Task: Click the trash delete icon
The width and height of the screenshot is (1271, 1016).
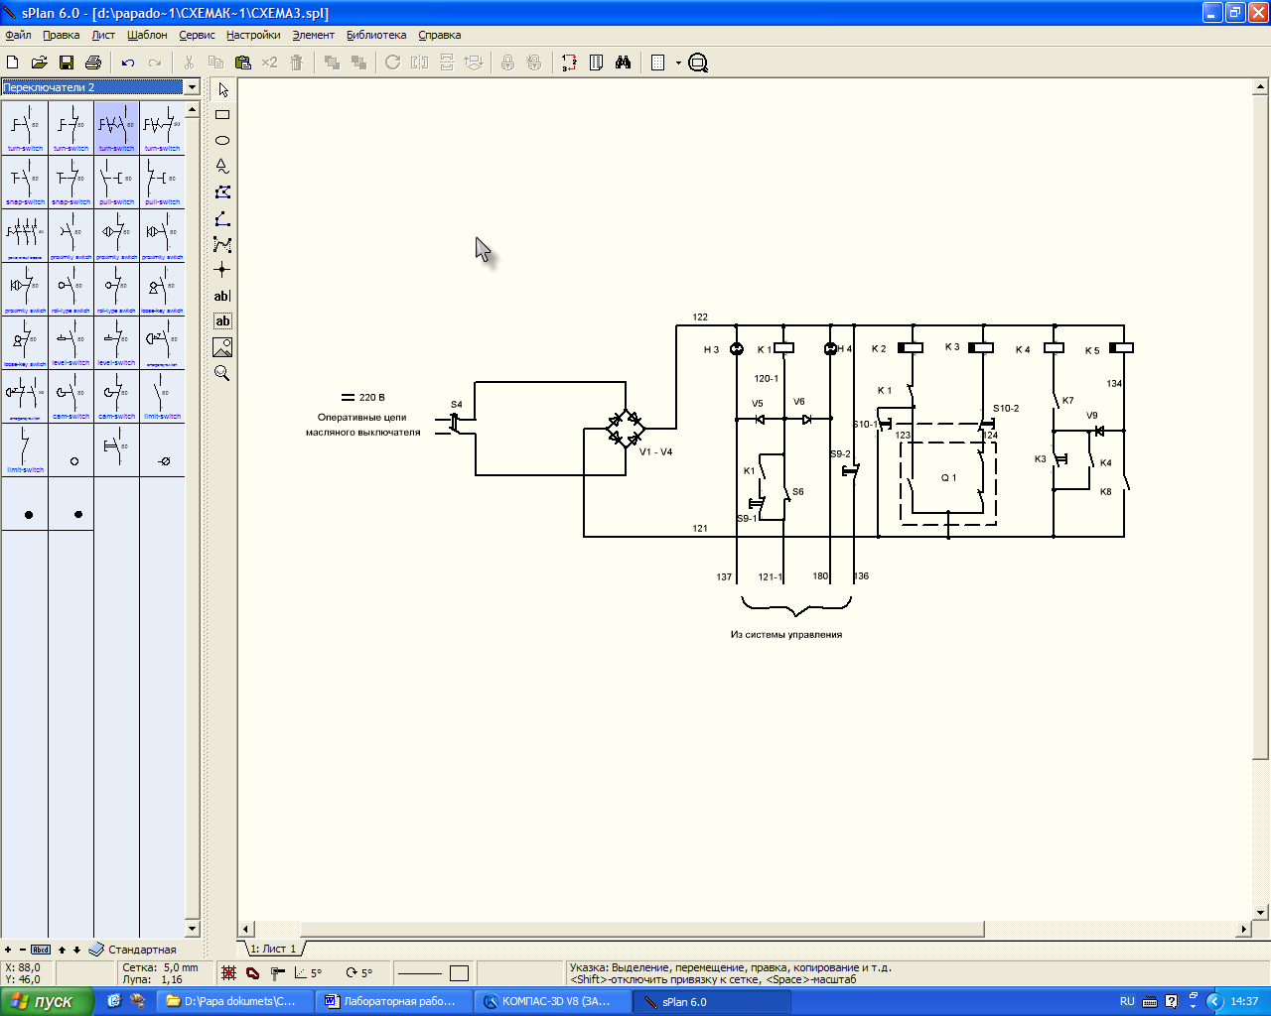Action: click(296, 63)
